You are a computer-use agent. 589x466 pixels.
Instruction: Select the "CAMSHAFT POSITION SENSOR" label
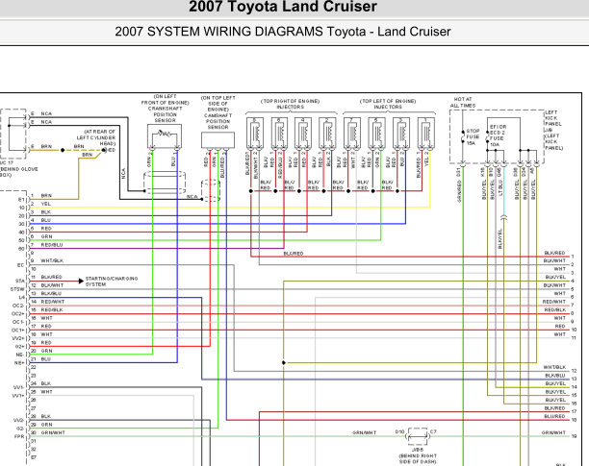click(x=218, y=121)
